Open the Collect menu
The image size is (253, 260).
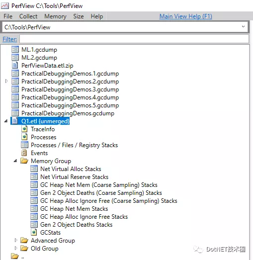point(28,16)
